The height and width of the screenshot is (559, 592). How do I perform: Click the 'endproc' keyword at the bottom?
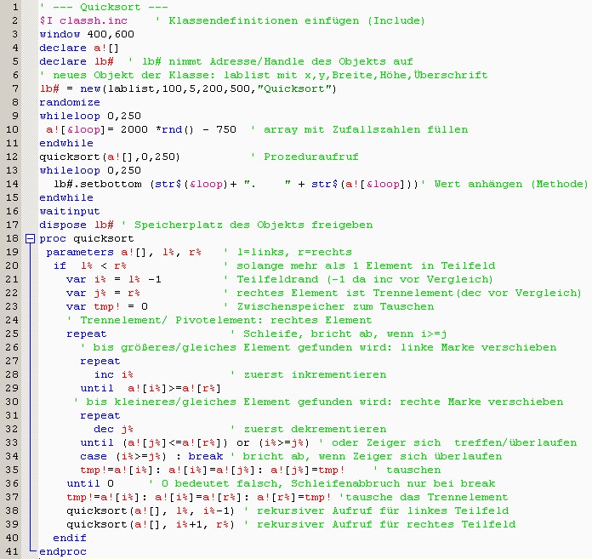[63, 551]
